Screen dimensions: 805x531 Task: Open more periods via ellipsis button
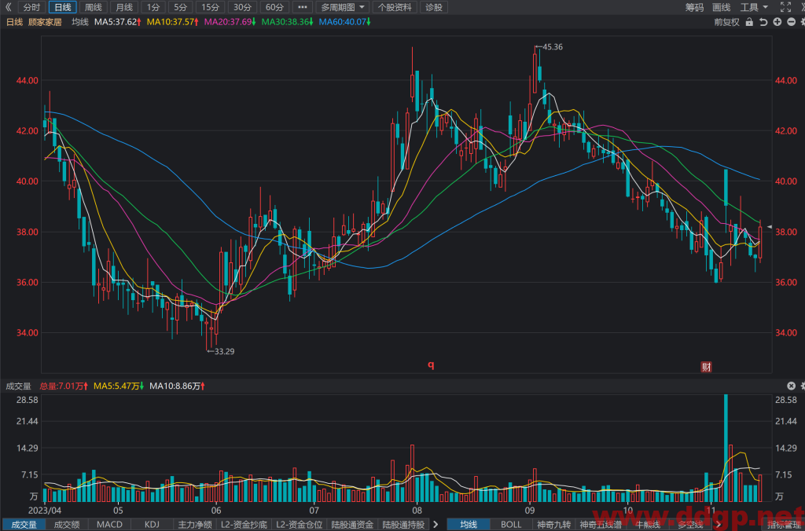tap(303, 7)
